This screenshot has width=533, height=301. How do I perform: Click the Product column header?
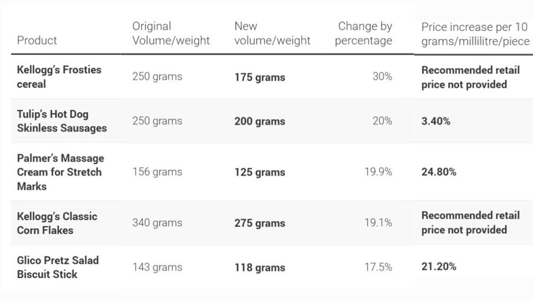(37, 41)
